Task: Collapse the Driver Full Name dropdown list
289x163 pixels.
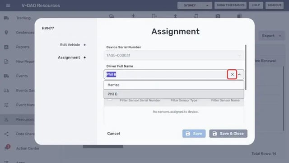Action: (x=239, y=74)
